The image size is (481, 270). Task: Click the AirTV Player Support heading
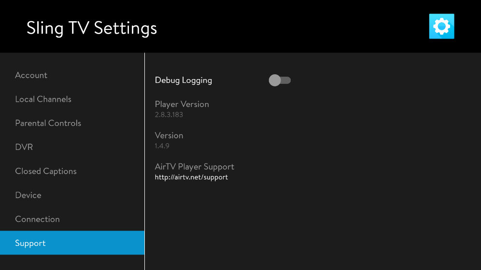click(194, 167)
